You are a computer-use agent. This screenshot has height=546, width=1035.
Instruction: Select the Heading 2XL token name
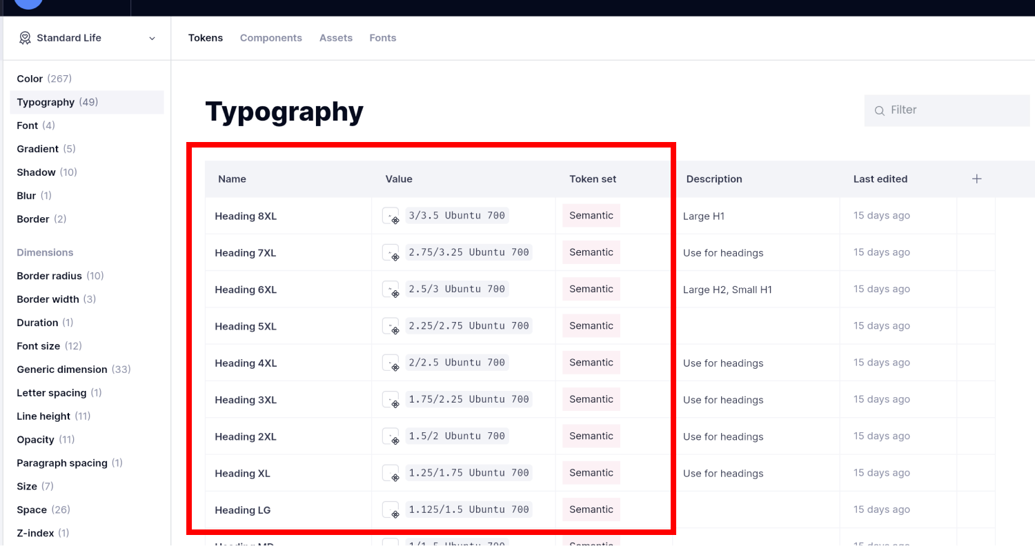tap(246, 437)
